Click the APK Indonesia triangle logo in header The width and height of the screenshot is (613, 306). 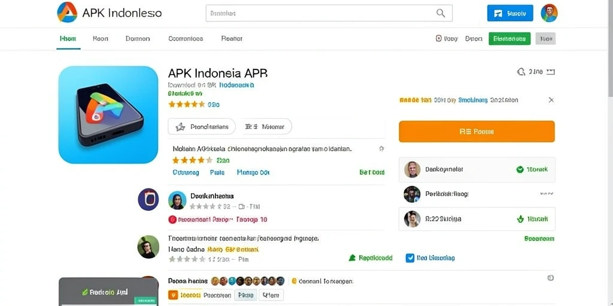pyautogui.click(x=67, y=13)
